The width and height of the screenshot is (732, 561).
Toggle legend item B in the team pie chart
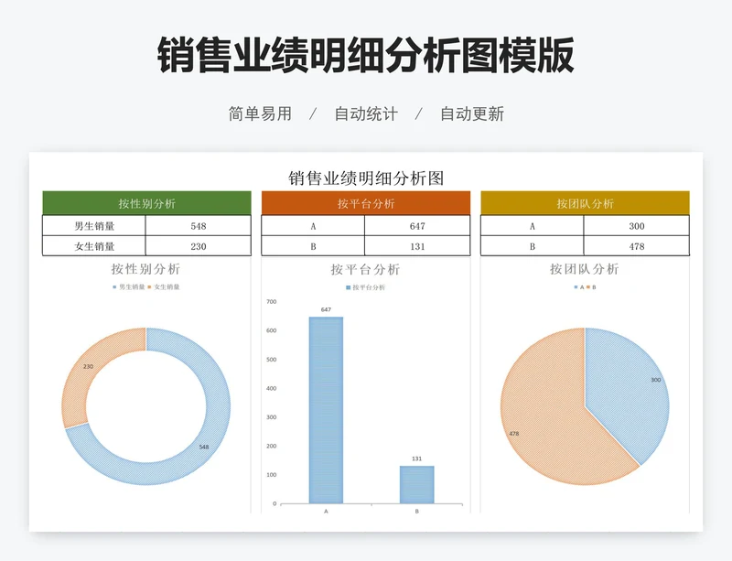pyautogui.click(x=595, y=286)
